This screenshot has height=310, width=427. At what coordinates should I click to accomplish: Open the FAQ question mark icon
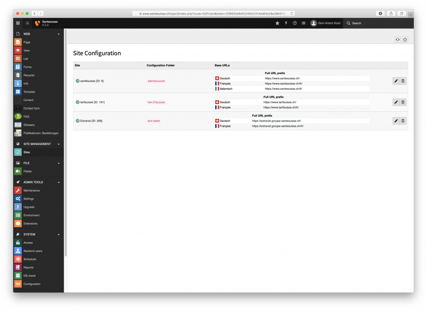click(x=18, y=116)
